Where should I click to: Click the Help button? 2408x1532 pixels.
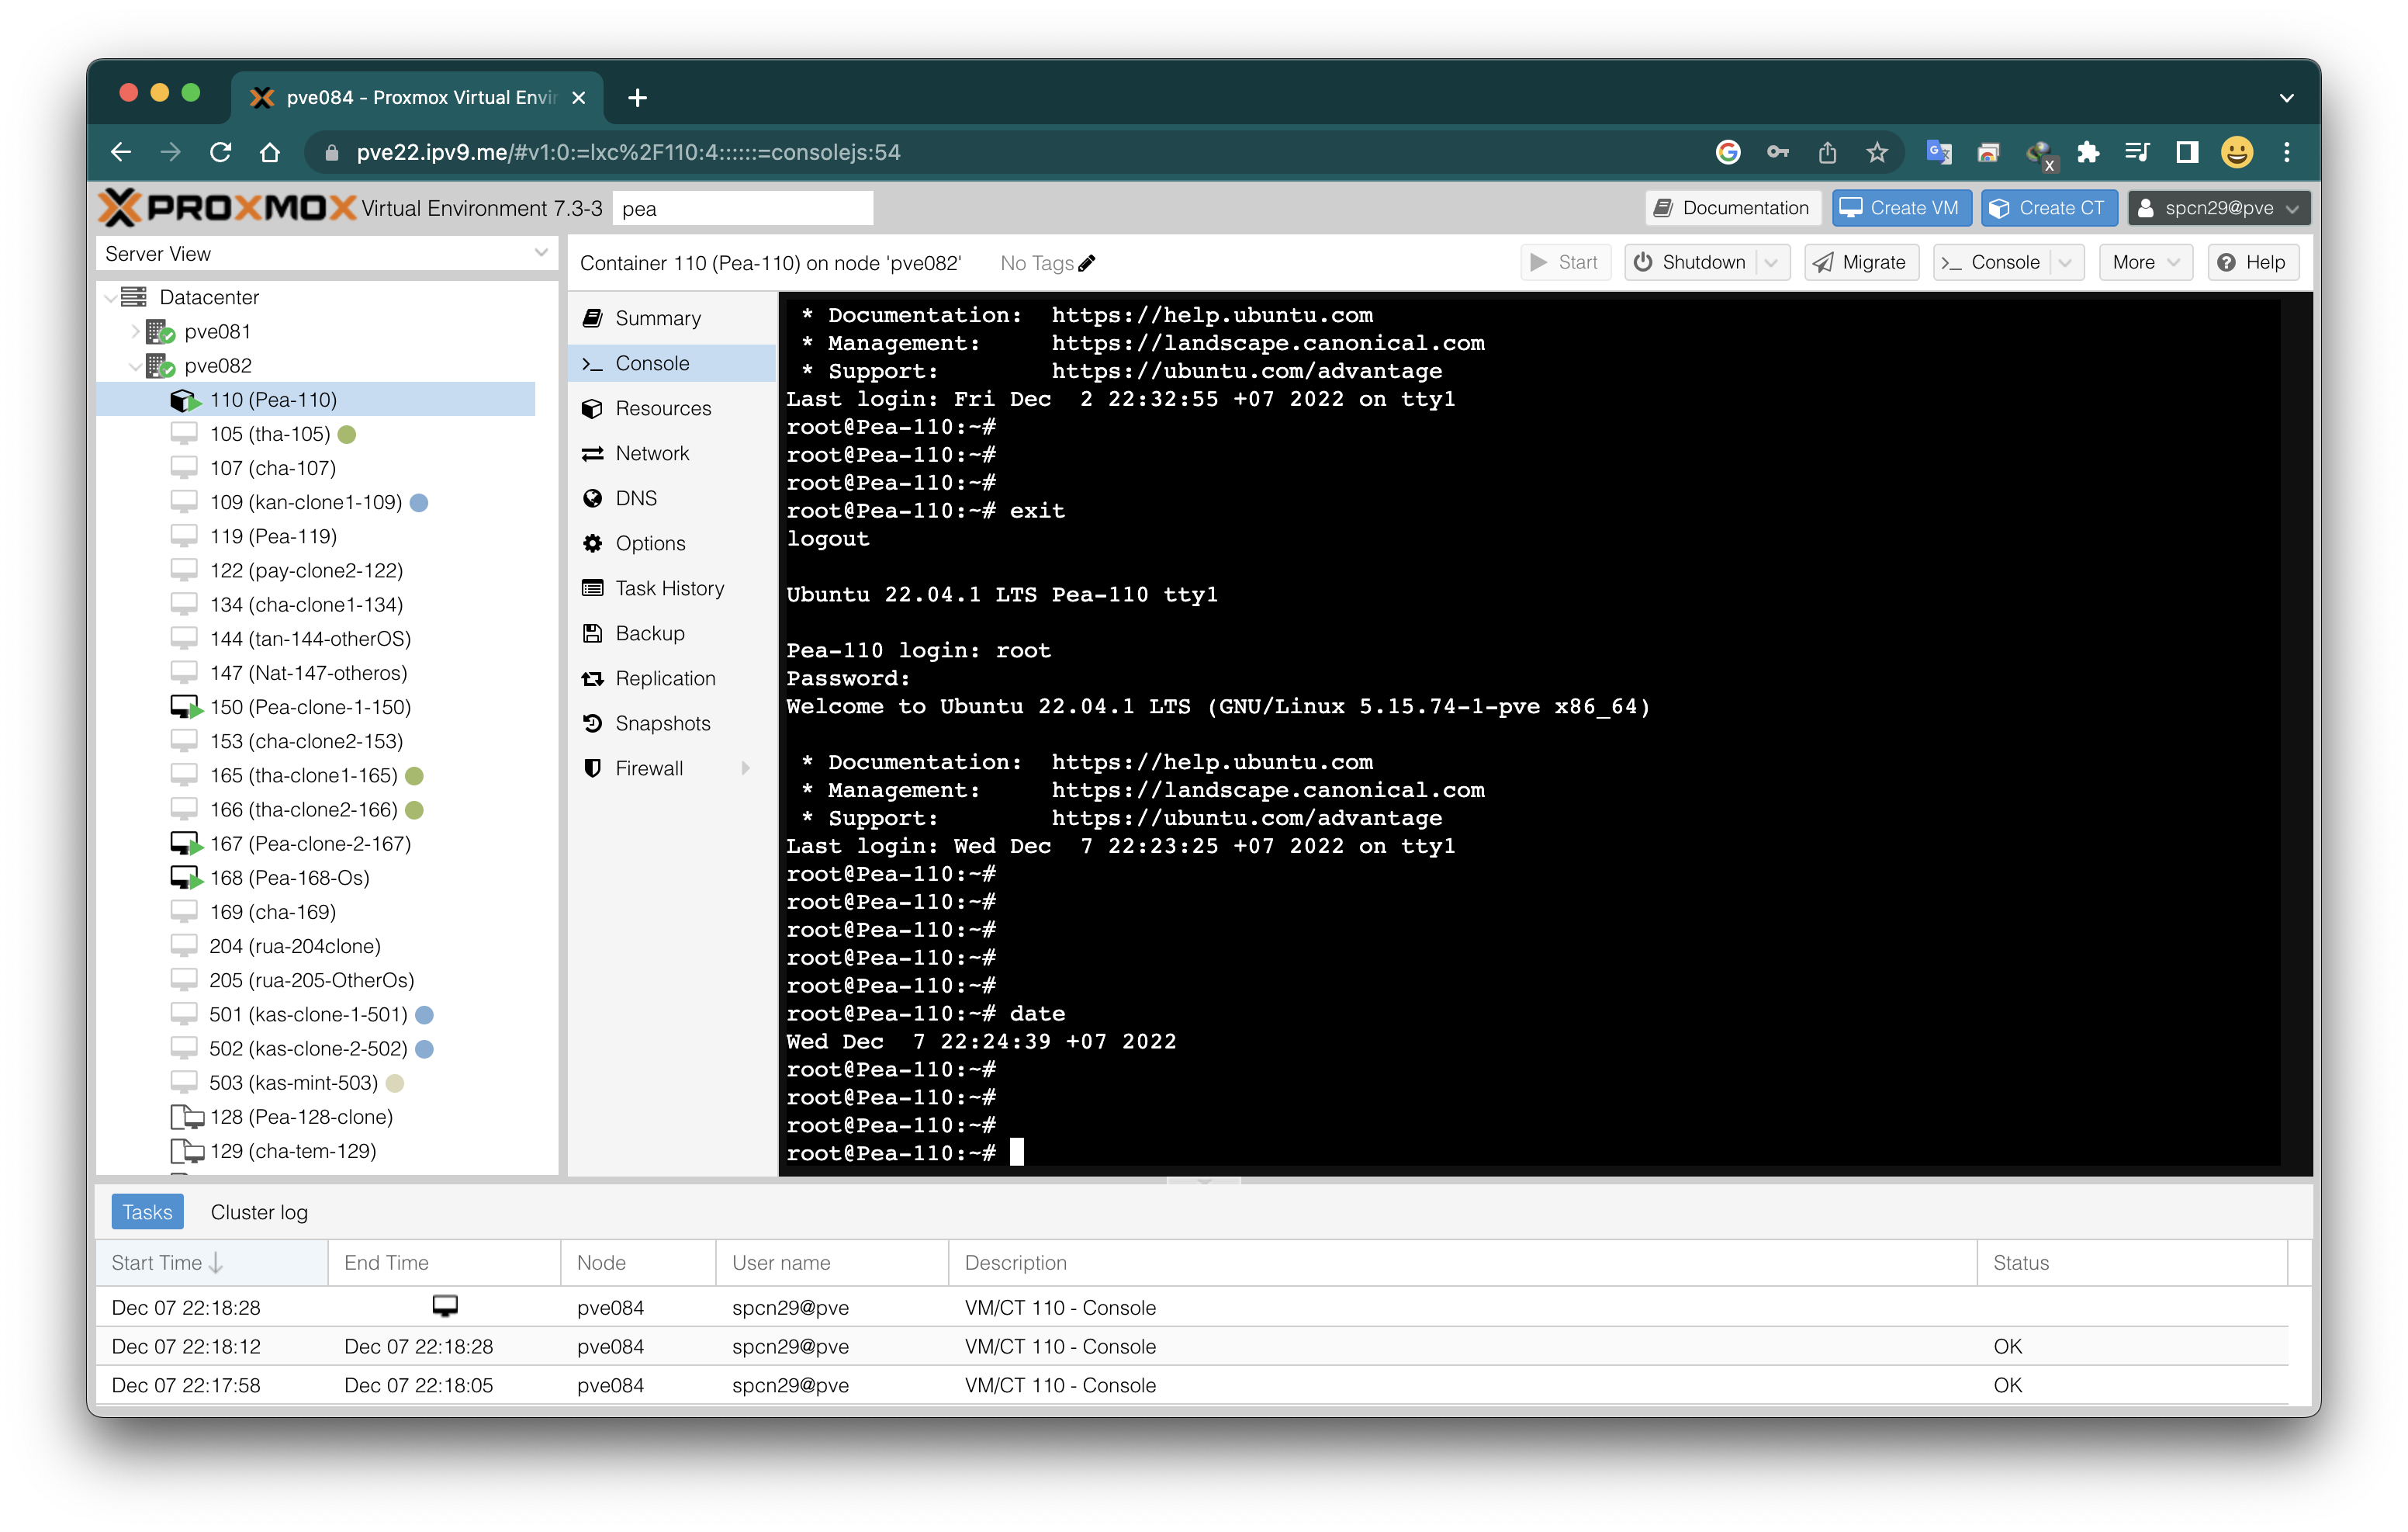pos(2252,263)
